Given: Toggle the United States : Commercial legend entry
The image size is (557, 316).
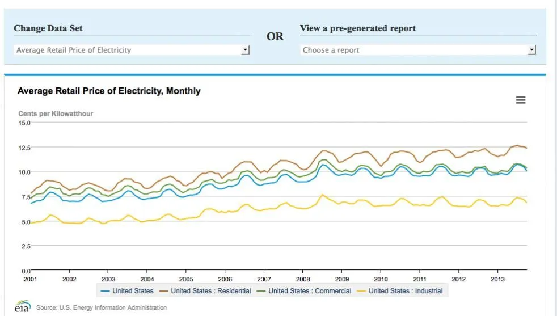Looking at the screenshot, I should [307, 291].
